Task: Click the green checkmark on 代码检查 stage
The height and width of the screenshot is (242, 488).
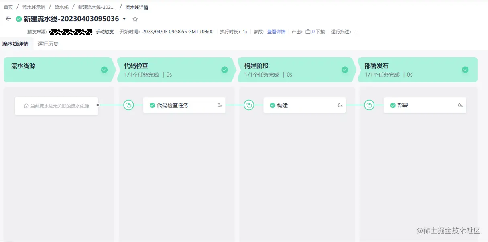Action: [x=225, y=70]
